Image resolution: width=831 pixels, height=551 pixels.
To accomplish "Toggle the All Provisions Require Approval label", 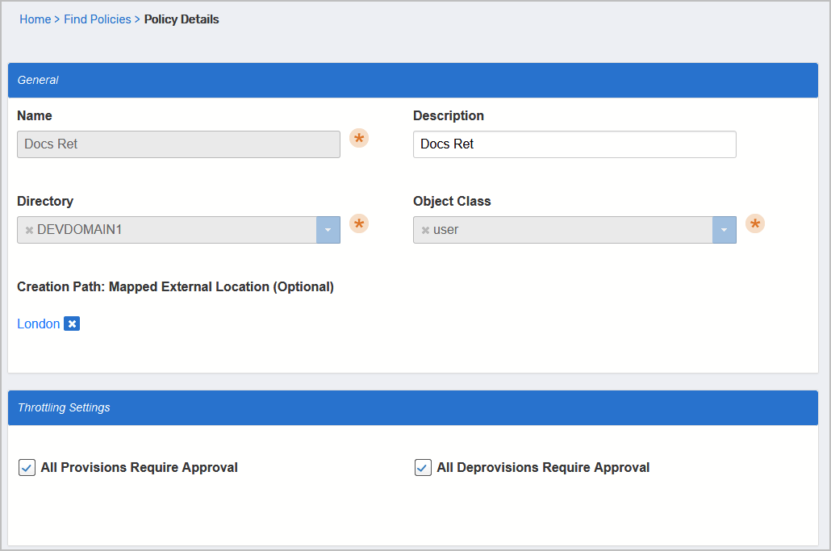I will pos(136,467).
